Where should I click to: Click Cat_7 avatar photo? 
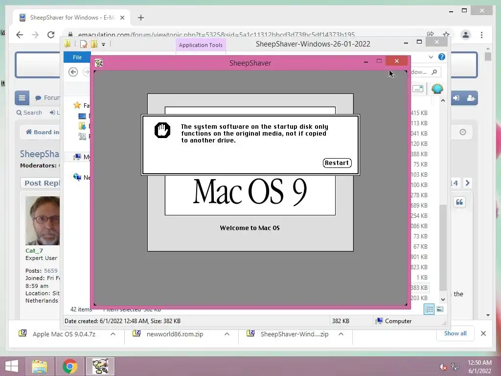coord(43,221)
